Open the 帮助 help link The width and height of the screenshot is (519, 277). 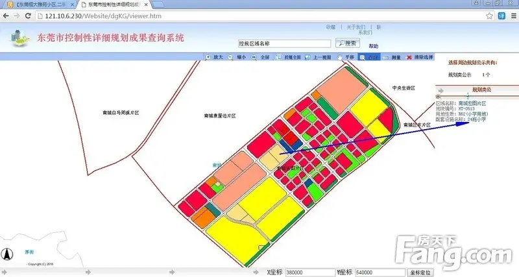(x=374, y=46)
